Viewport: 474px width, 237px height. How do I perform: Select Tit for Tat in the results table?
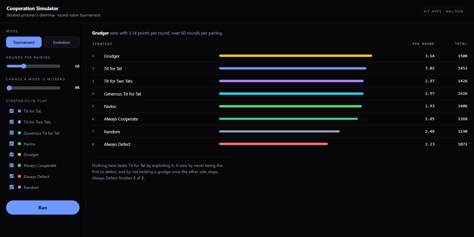click(x=113, y=68)
